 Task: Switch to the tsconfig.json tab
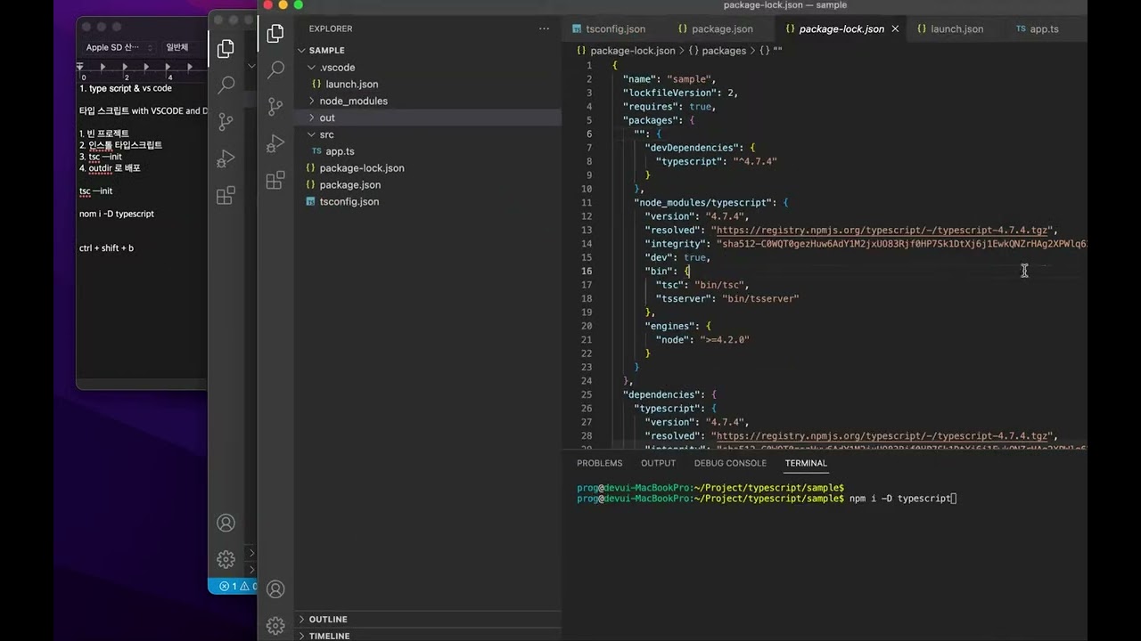point(608,28)
